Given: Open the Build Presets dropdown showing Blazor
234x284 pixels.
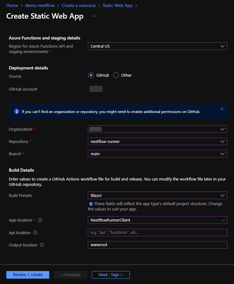Looking at the screenshot, I should point(158,195).
